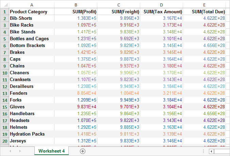The height and width of the screenshot is (156, 230).
Task: Click the tab bar splitter dots
Action: 203,151
